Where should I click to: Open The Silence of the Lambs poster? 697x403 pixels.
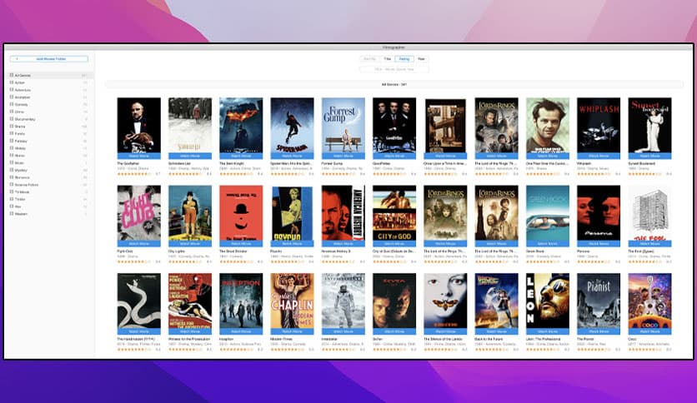coord(445,301)
